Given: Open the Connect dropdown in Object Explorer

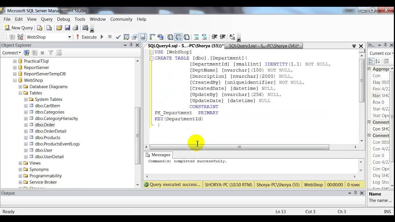Looking at the screenshot, I should (11, 53).
